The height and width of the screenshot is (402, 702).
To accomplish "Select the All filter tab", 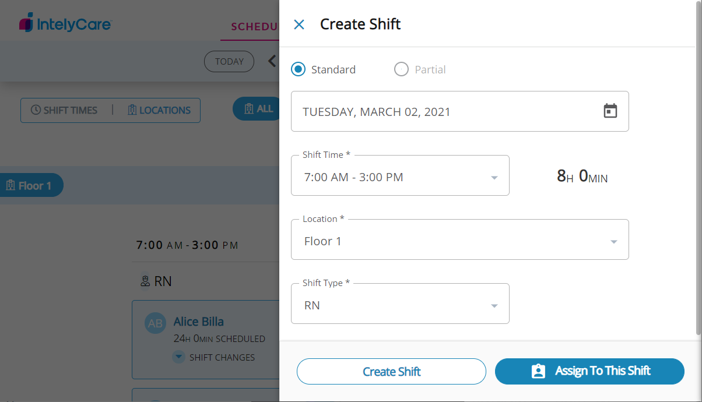I will coord(258,109).
